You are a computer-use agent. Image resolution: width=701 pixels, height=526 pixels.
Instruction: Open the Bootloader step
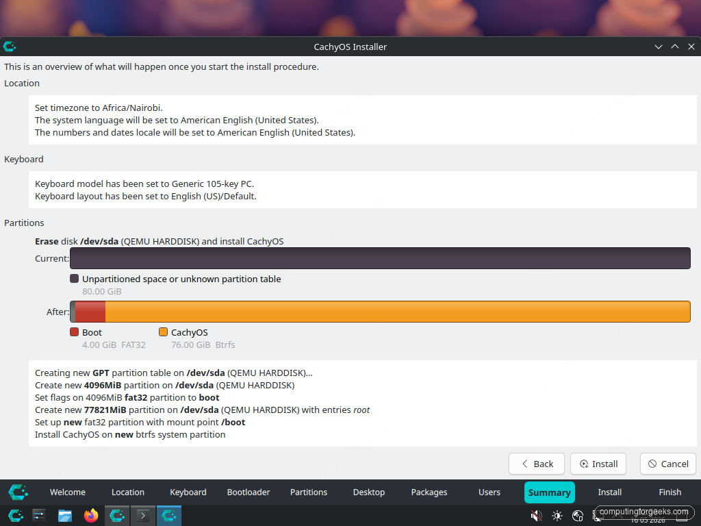pyautogui.click(x=248, y=492)
